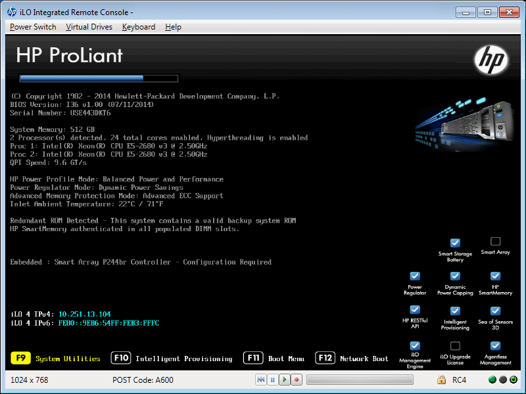The height and width of the screenshot is (394, 526).
Task: Click the HP SmartMemory checkbox
Action: click(x=496, y=276)
